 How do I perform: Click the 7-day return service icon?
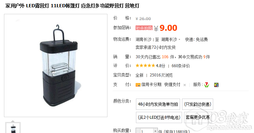(x=207, y=85)
